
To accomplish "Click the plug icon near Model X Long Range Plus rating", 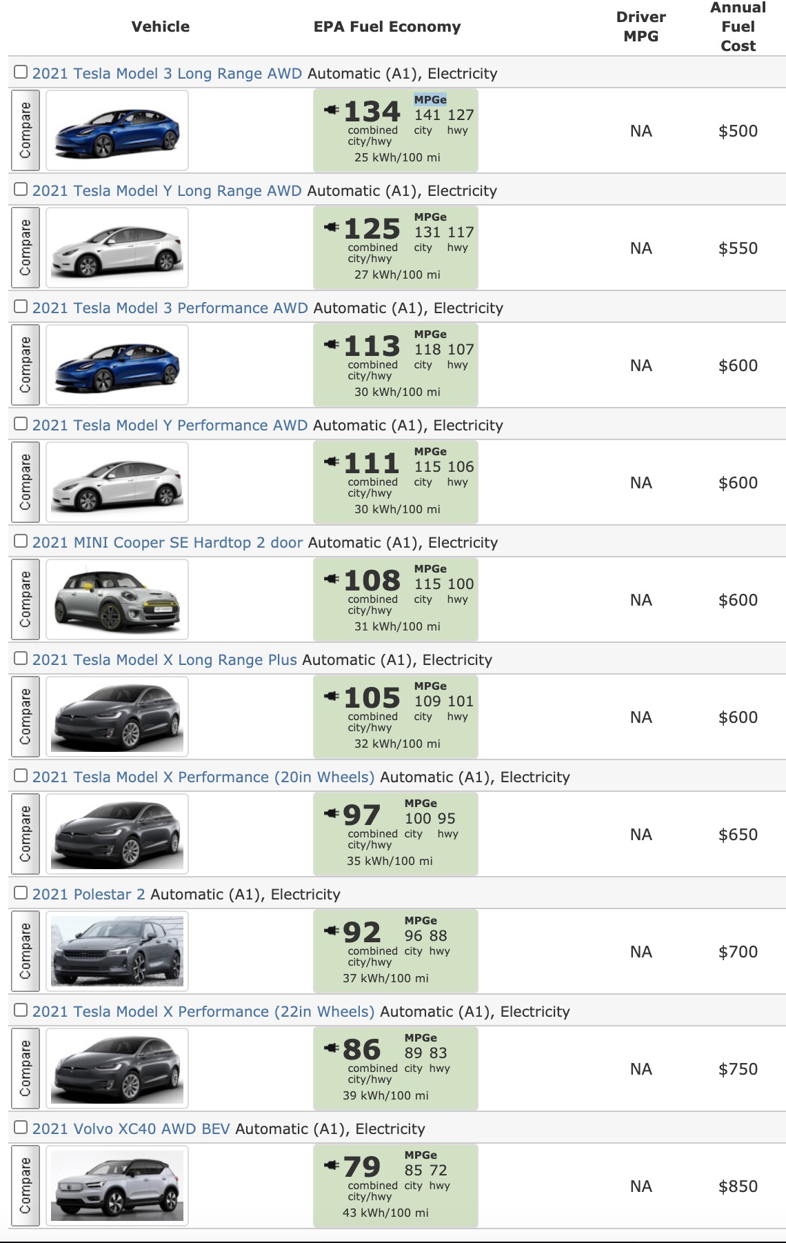I will click(332, 695).
